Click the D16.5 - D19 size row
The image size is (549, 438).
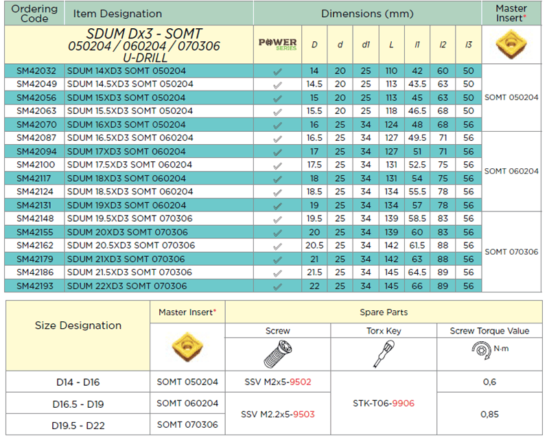(78, 404)
